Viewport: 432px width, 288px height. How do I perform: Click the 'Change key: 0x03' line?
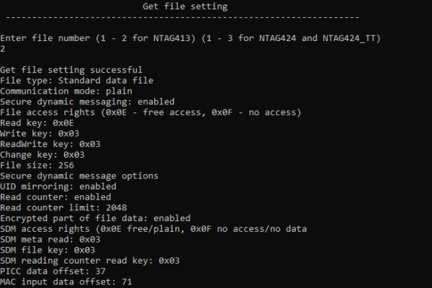click(42, 155)
